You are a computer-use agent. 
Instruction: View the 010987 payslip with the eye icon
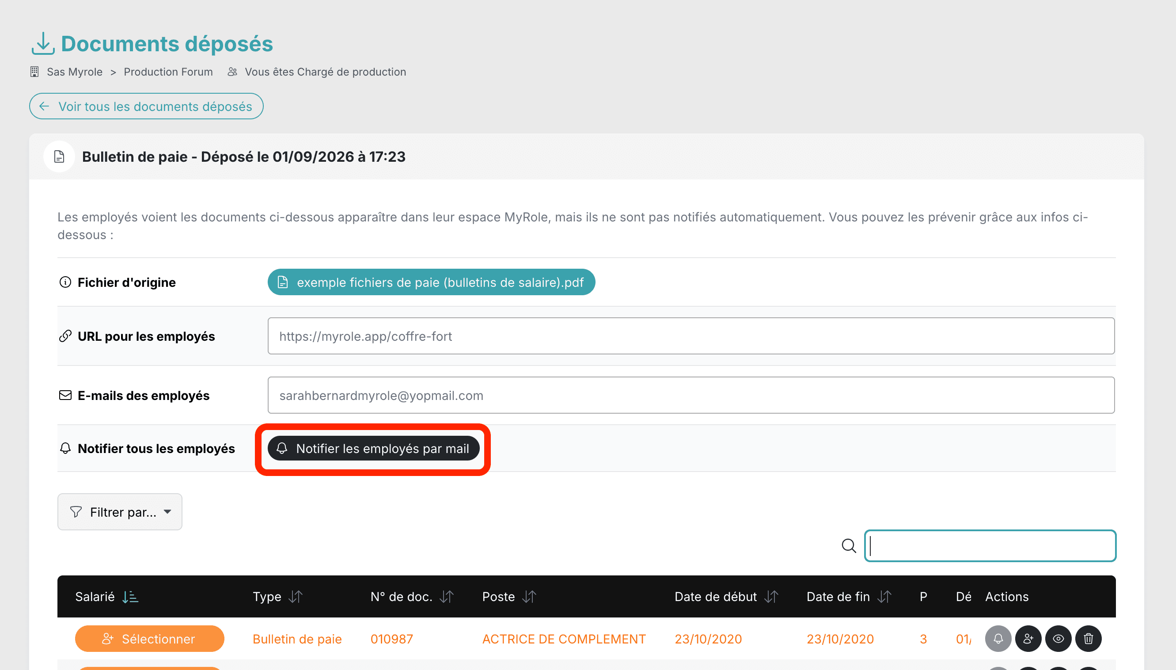point(1058,638)
